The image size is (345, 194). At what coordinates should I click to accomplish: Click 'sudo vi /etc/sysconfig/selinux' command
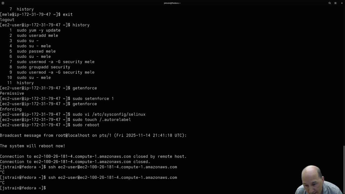[x=109, y=115]
